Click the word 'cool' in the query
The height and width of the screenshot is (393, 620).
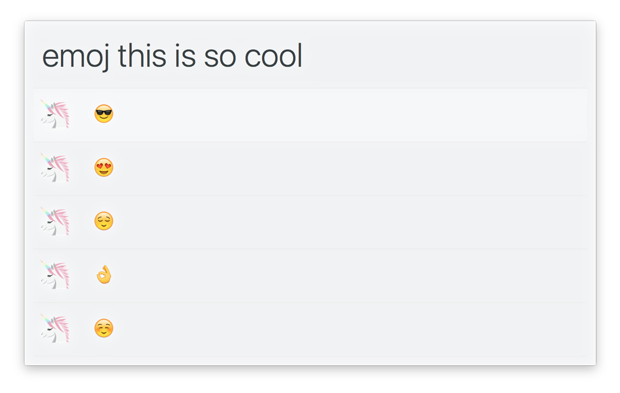(x=273, y=56)
